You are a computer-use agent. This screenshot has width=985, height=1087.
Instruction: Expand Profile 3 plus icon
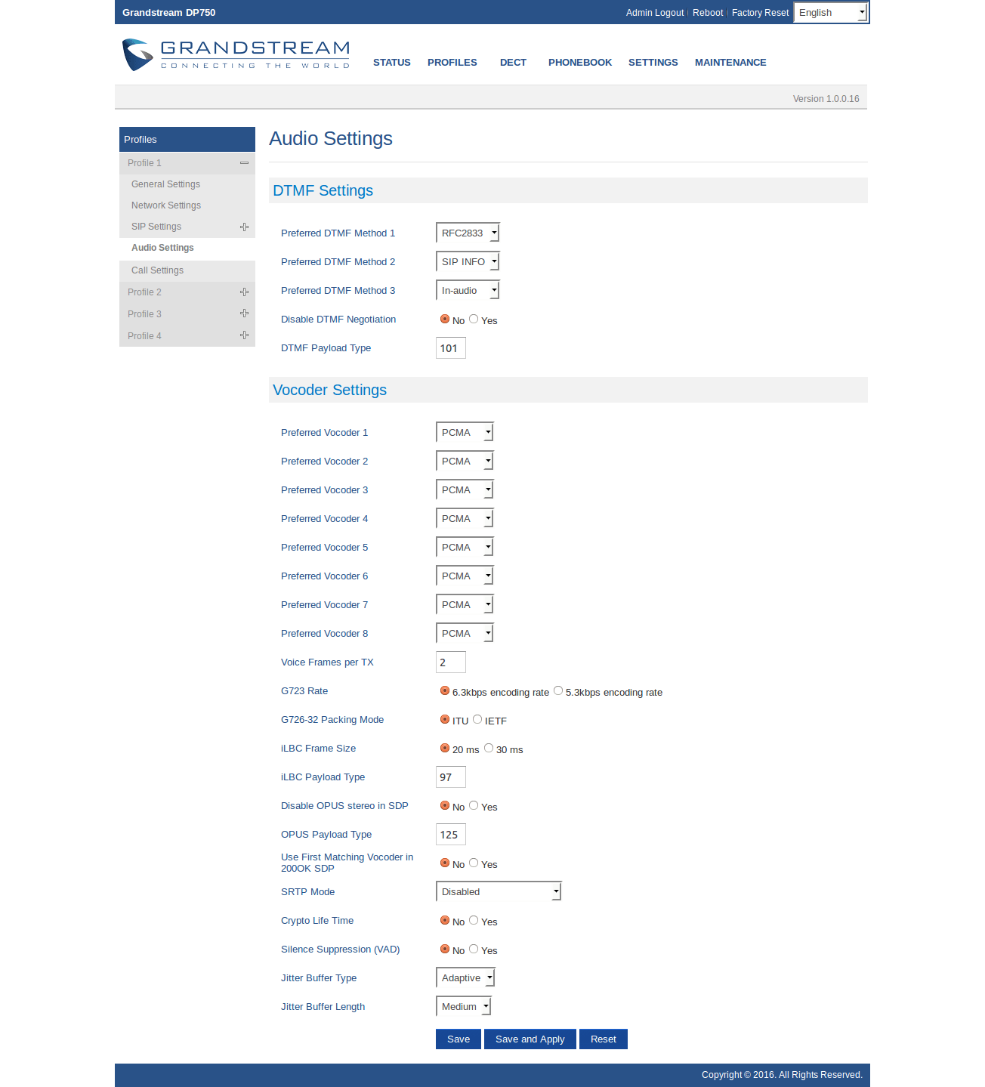[x=244, y=313]
